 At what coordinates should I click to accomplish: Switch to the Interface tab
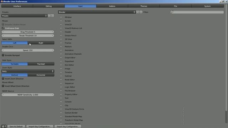click(x=17, y=6)
